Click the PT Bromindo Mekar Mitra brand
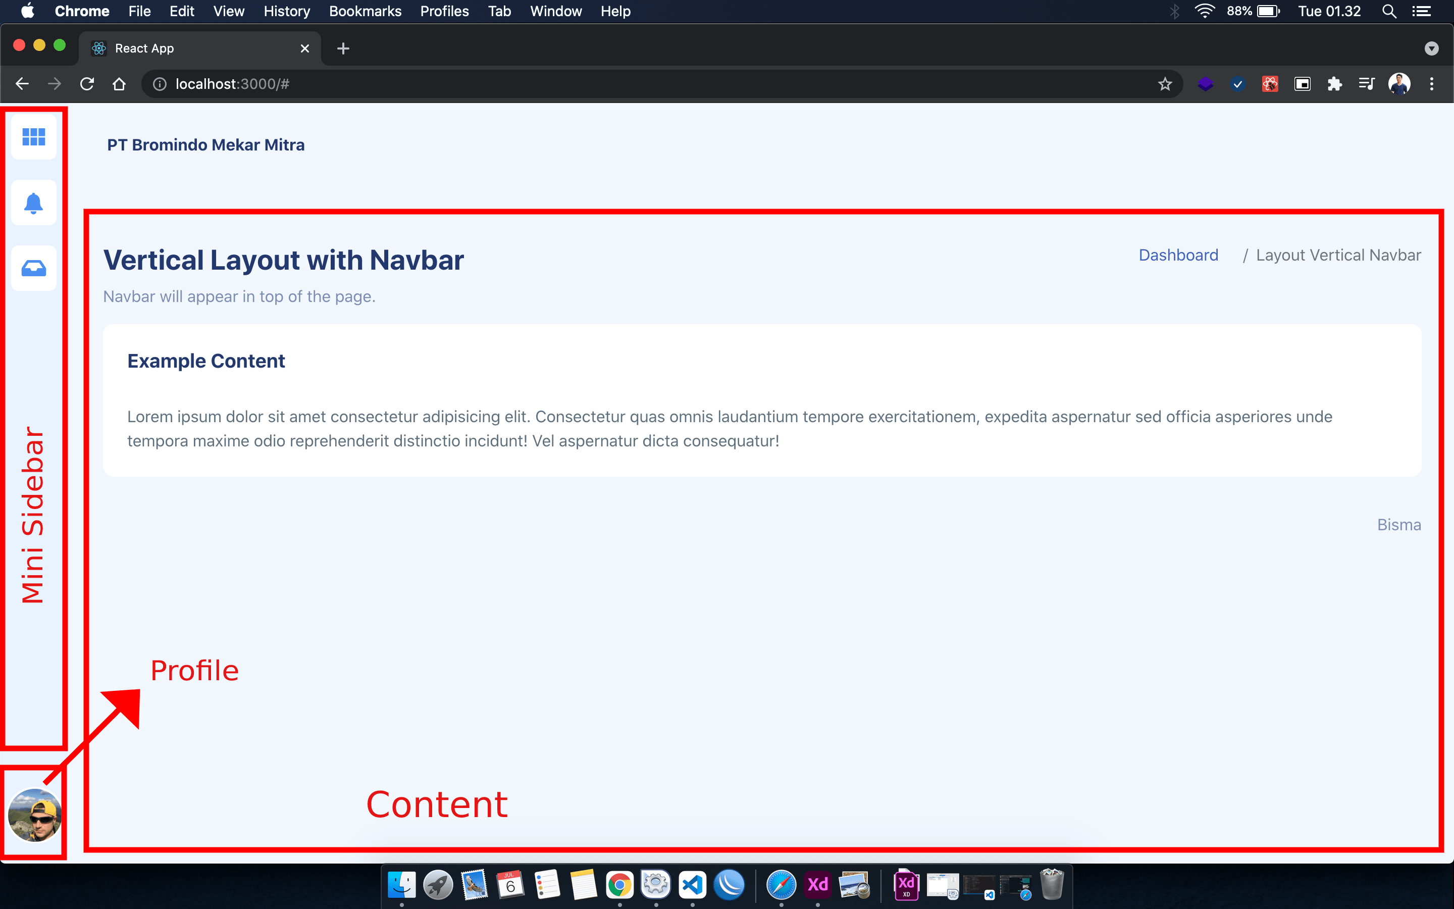Screen dimensions: 1454x909 tap(205, 145)
